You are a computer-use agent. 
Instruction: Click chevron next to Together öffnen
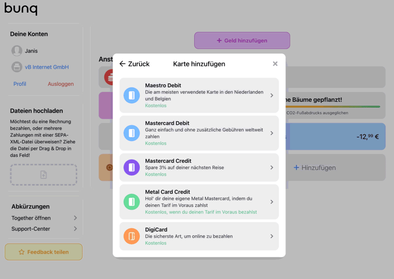coord(75,218)
